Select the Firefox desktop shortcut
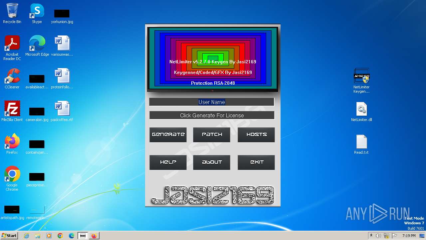Image resolution: width=426 pixels, height=240 pixels. click(12, 144)
